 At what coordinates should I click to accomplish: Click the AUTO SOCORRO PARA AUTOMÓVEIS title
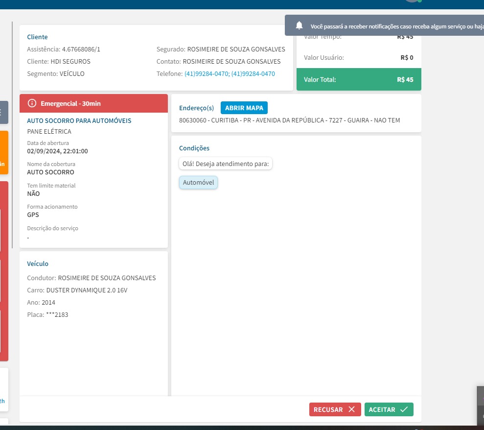point(79,121)
